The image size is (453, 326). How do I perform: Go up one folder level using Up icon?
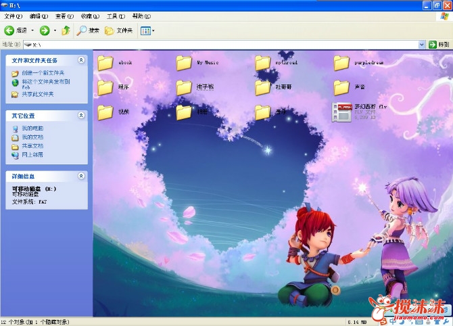(66, 30)
